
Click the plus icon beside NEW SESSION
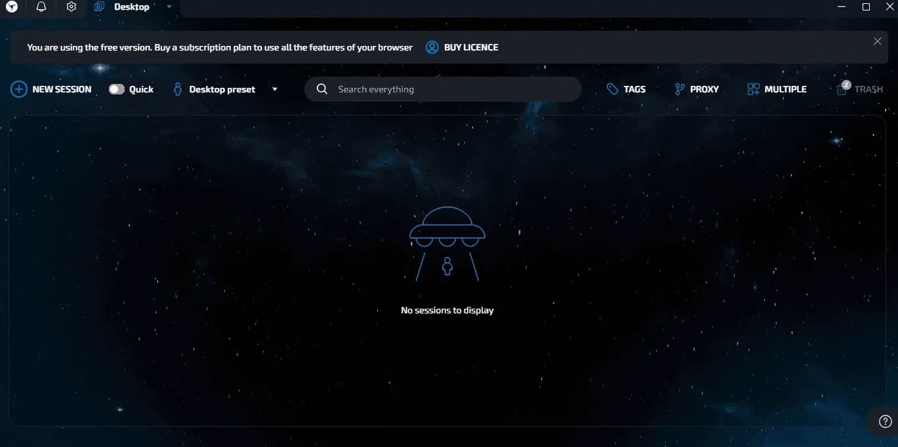click(x=18, y=88)
